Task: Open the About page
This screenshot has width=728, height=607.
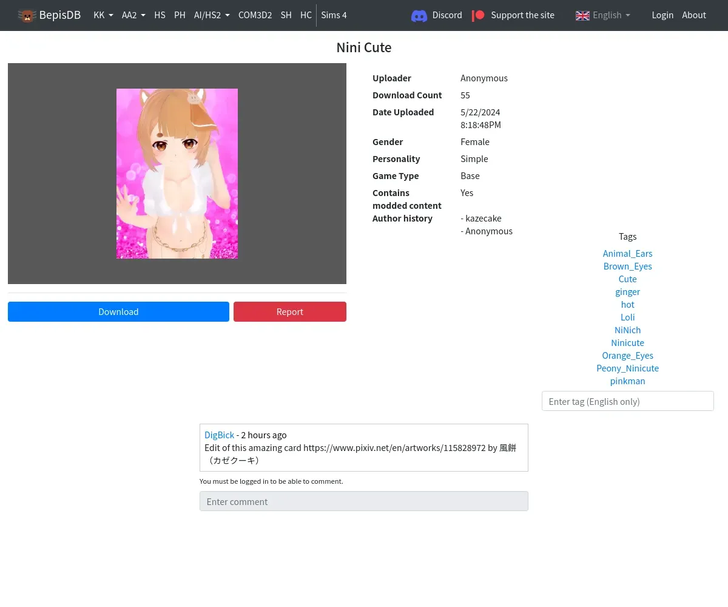Action: 694,15
